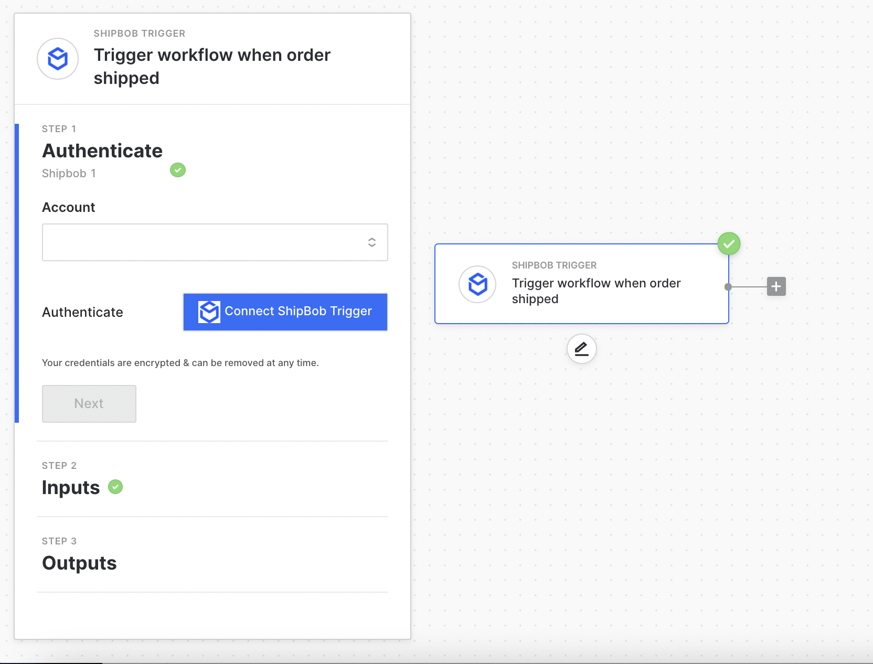Click the ShipBob logo inside the canvas node
This screenshot has width=873, height=664.
pyautogui.click(x=477, y=284)
